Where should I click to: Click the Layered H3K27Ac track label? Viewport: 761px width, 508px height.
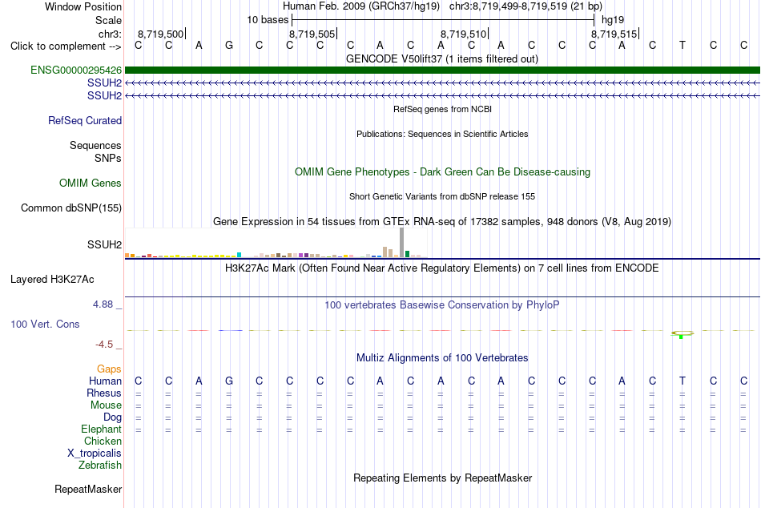tap(52, 280)
